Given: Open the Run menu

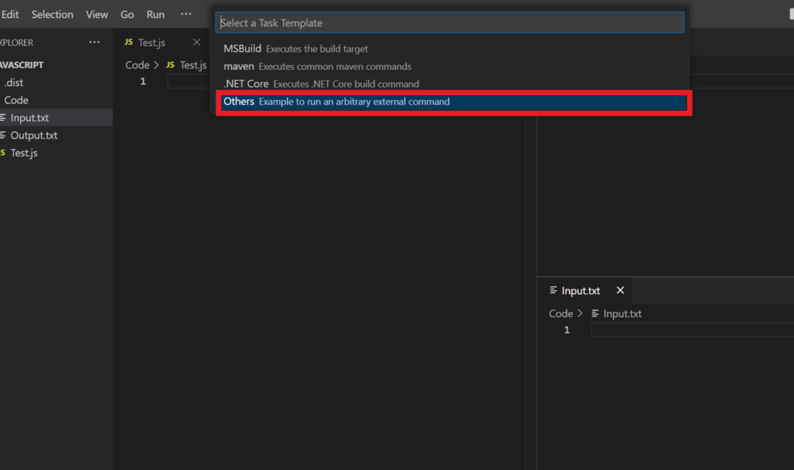Looking at the screenshot, I should coord(155,15).
